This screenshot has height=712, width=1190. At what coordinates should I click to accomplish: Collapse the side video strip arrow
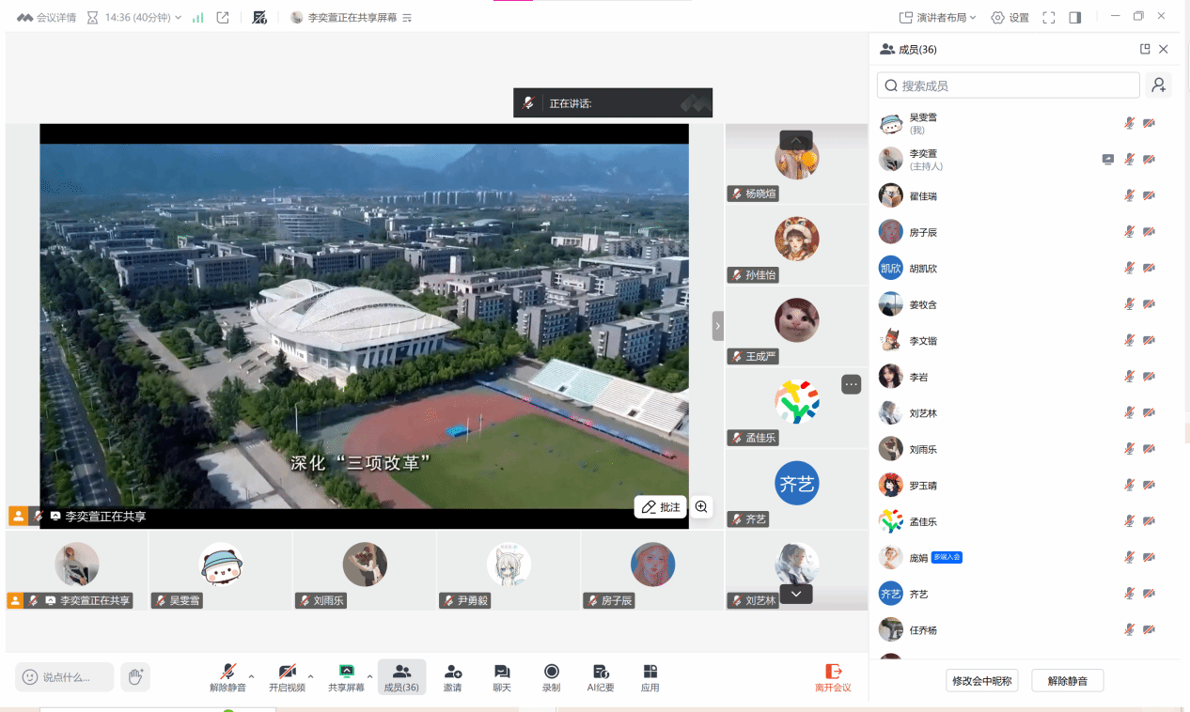(x=718, y=326)
